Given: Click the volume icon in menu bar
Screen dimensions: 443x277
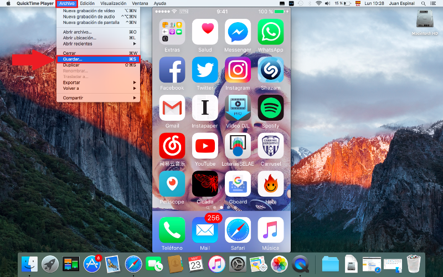Looking at the screenshot, I should coord(327,3).
